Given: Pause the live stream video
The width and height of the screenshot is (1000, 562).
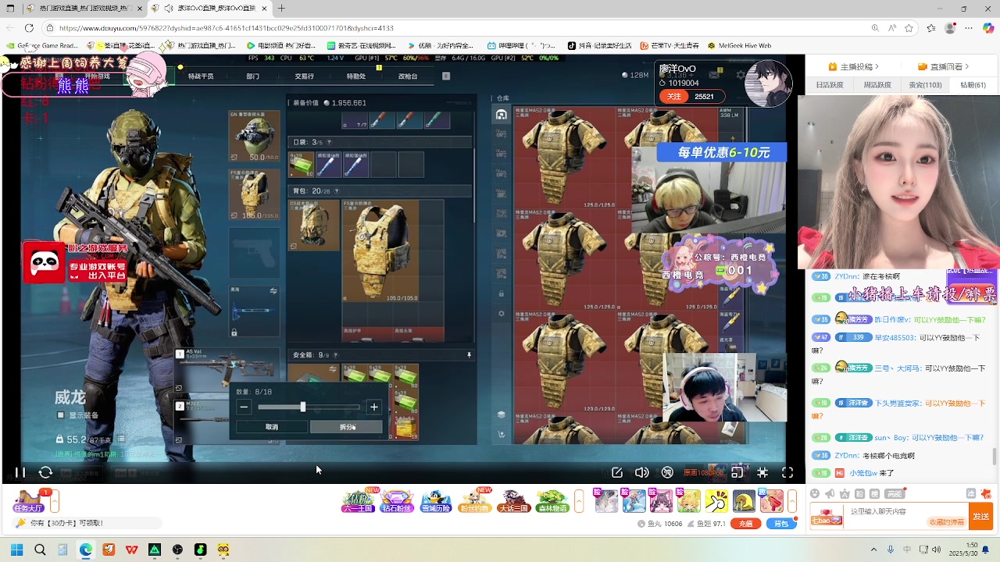Looking at the screenshot, I should pos(20,472).
